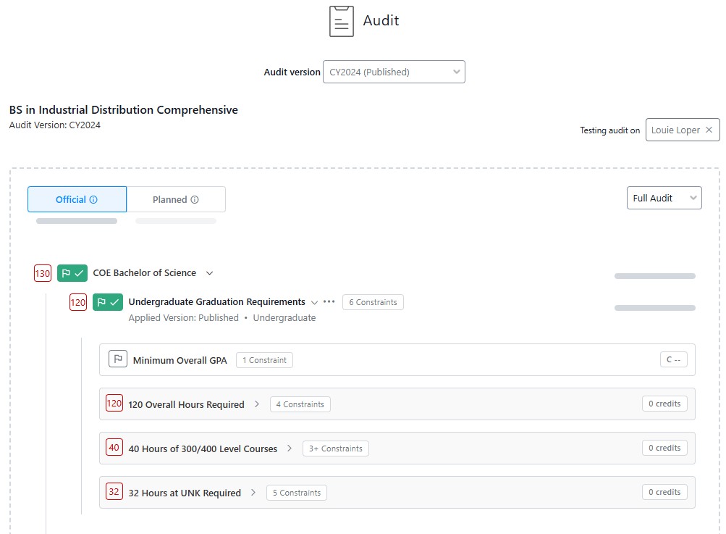Switch to the Planned tab
Screen dimensions: 726x534
pyautogui.click(x=176, y=199)
